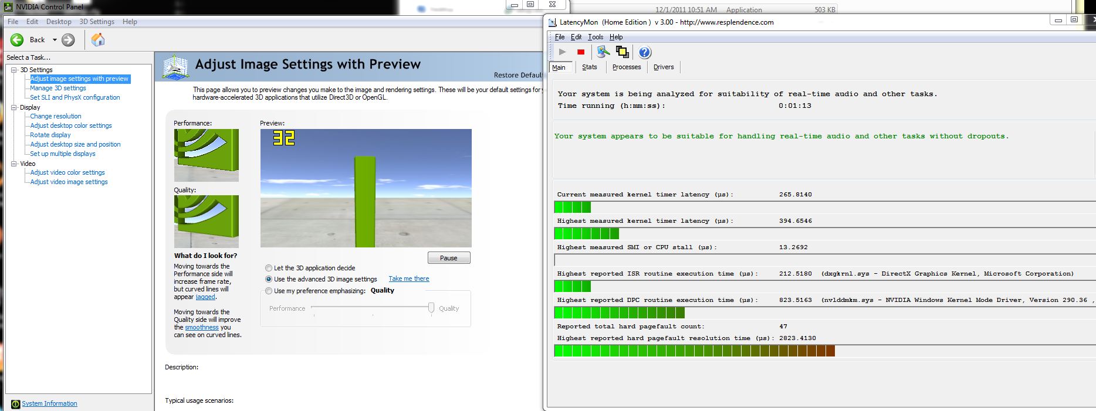Viewport: 1096px width, 411px height.
Task: Select 'Use the advanced 3D image settings'
Action: [x=269, y=279]
